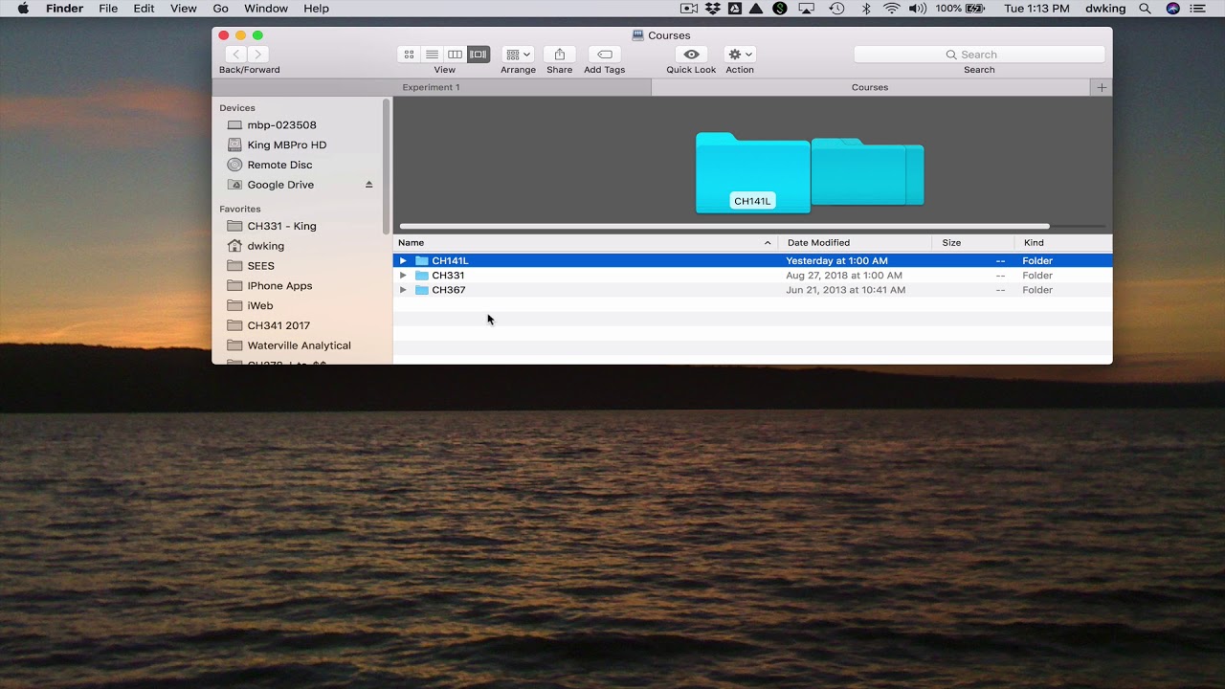The width and height of the screenshot is (1225, 689).
Task: Open the volume menu bar icon
Action: click(918, 9)
